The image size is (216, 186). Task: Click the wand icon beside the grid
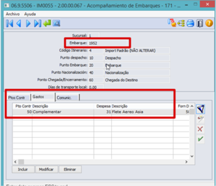click(201, 119)
